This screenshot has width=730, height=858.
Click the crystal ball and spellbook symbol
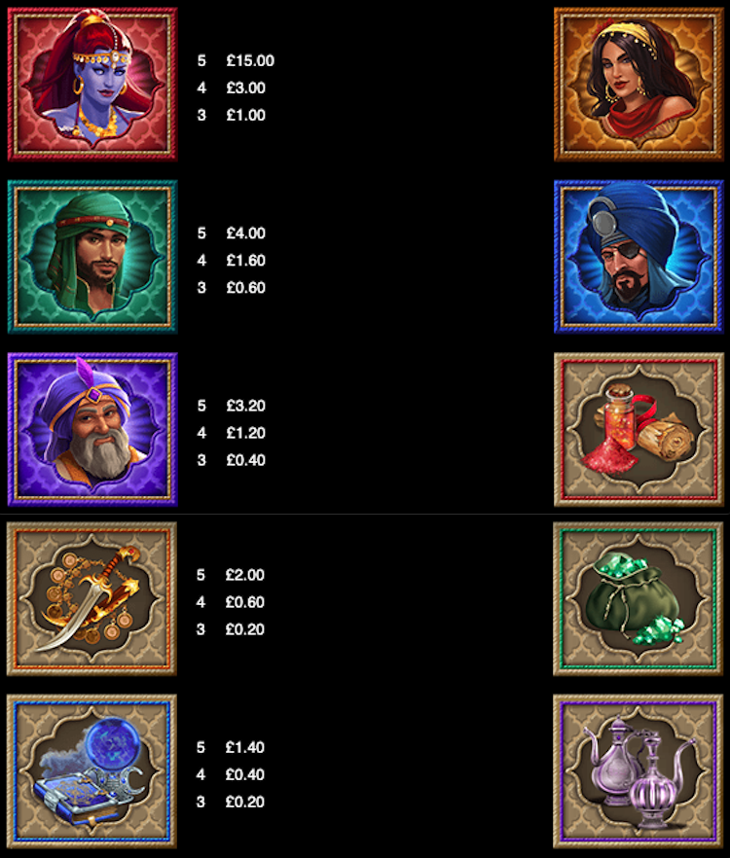click(91, 771)
